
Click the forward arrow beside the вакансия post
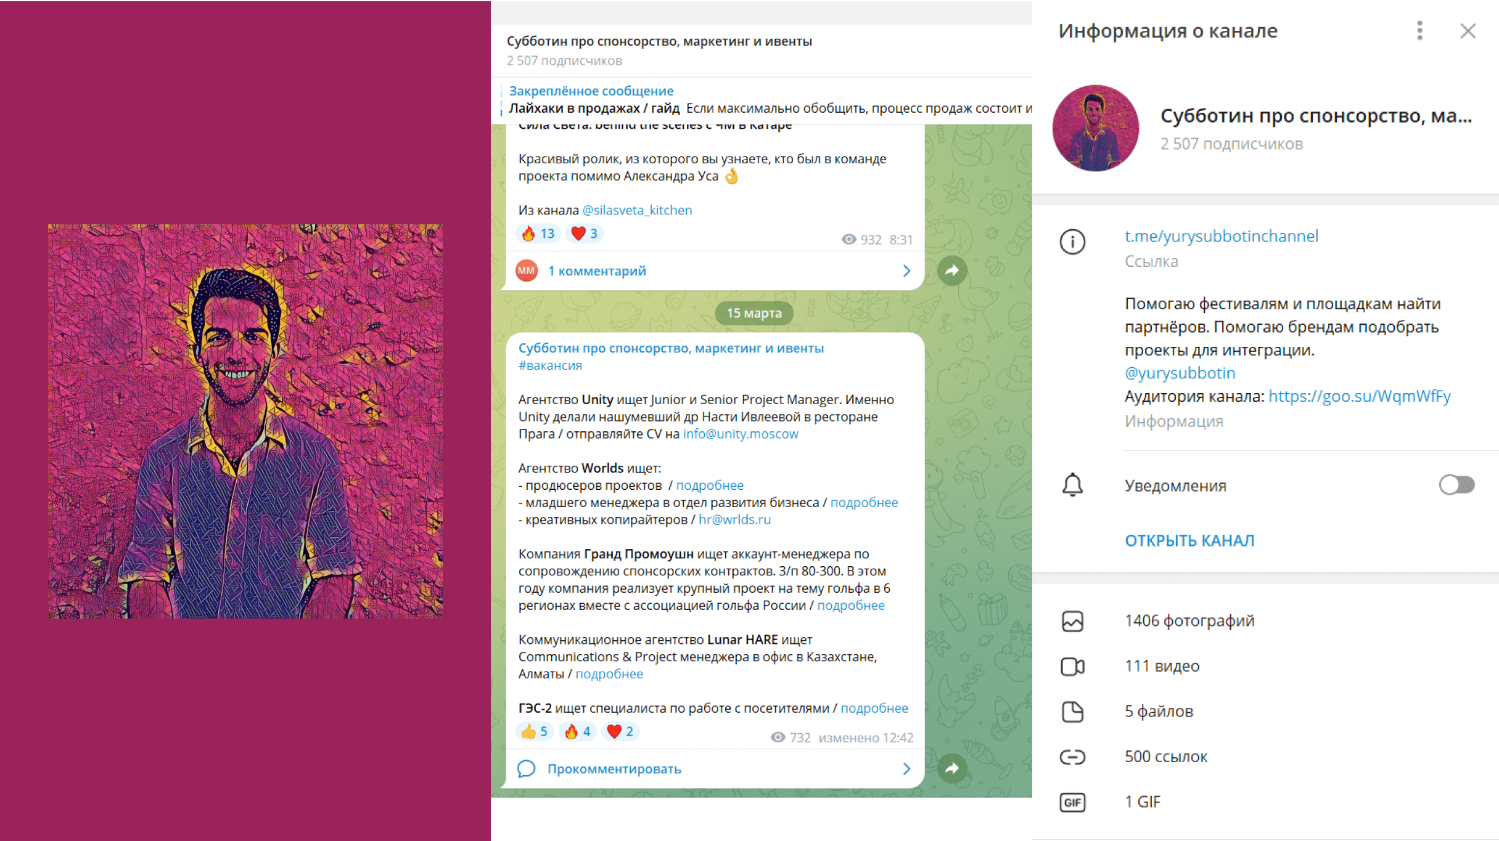point(952,768)
